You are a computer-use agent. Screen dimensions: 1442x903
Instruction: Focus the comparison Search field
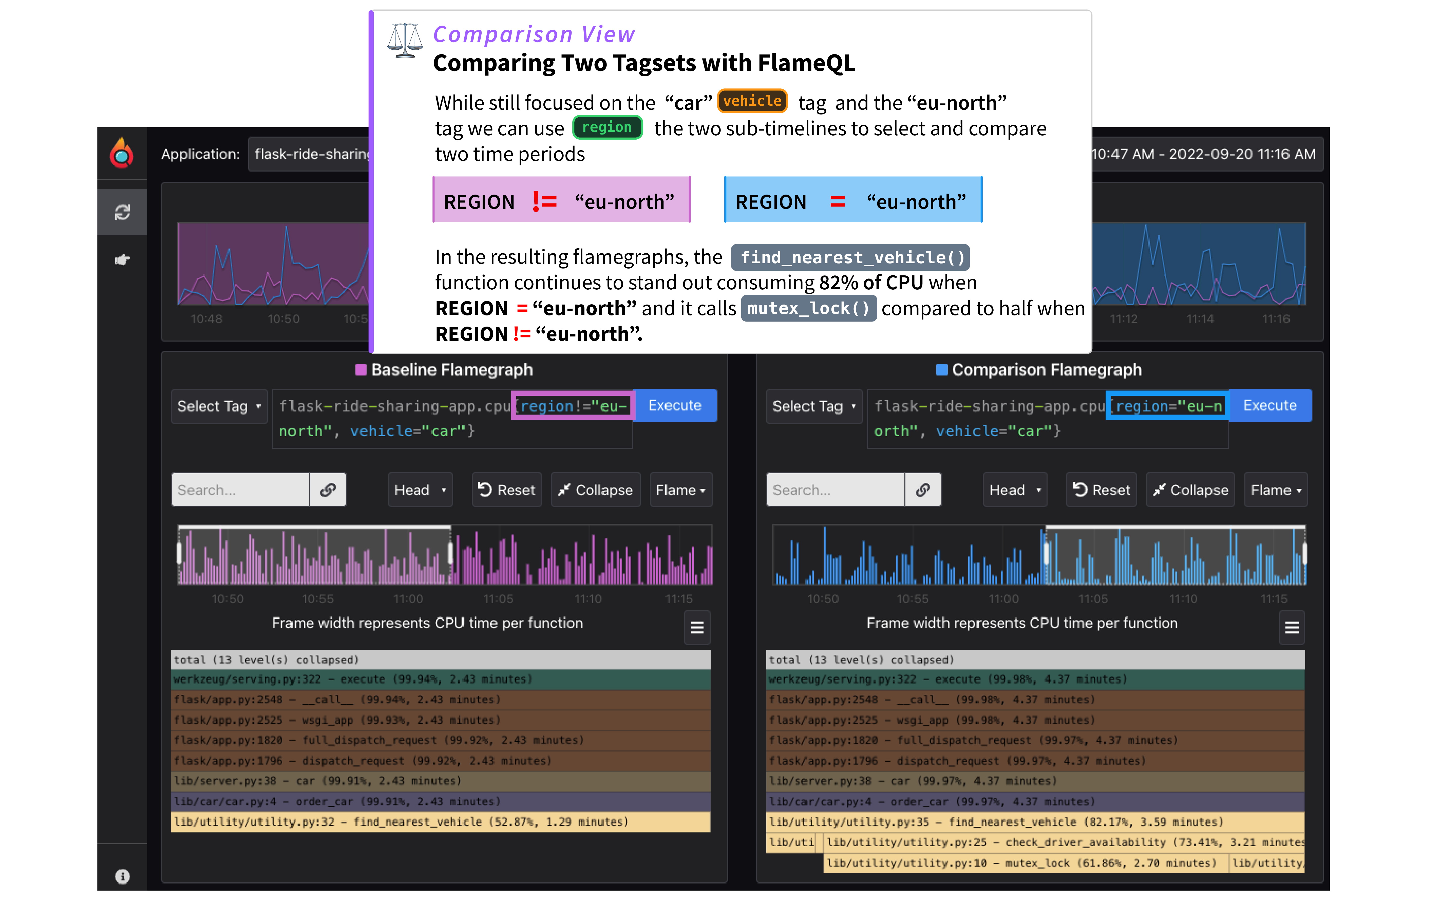point(835,490)
